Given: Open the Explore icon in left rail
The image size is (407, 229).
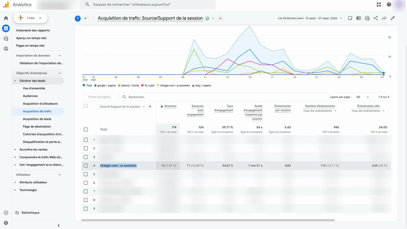Looking at the screenshot, I should click(6, 39).
